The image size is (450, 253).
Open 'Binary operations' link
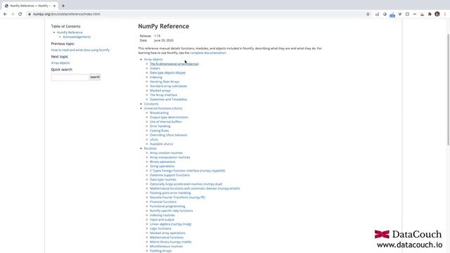[162, 162]
